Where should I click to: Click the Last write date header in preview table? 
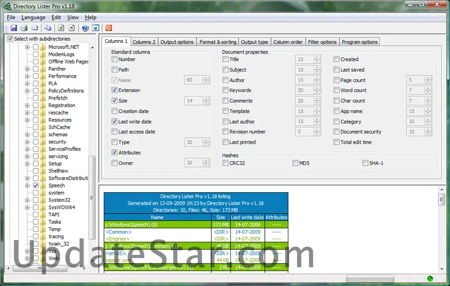click(x=247, y=218)
